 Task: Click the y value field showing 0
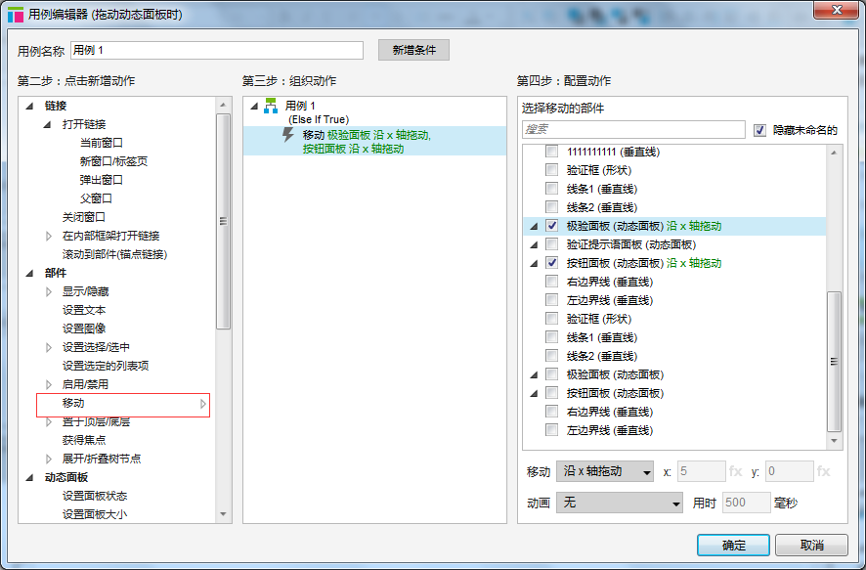pos(789,471)
